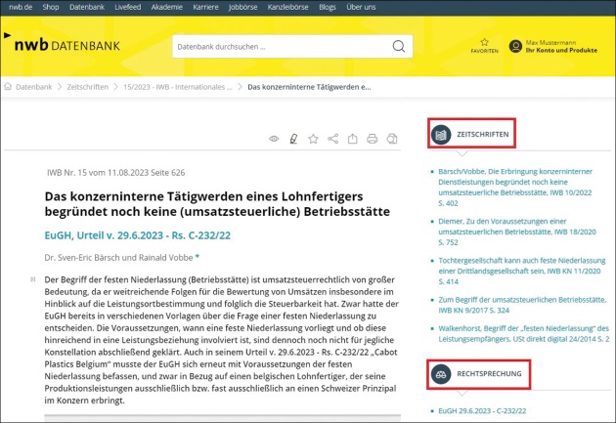Share the article via share icon
This screenshot has width=616, height=423.
click(x=332, y=139)
